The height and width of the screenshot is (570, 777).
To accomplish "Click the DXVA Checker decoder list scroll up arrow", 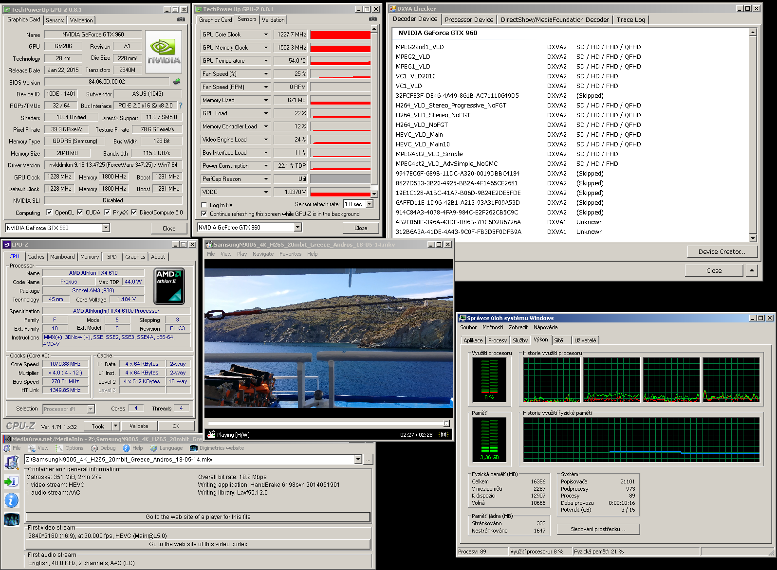I will 753,32.
